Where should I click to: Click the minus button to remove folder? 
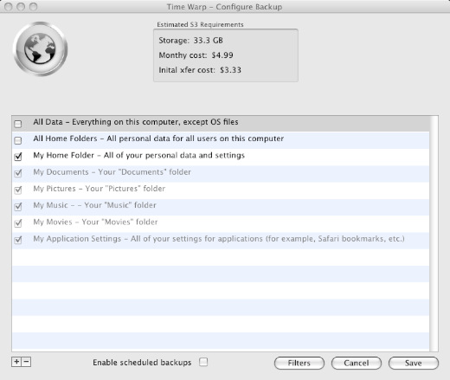(26, 362)
